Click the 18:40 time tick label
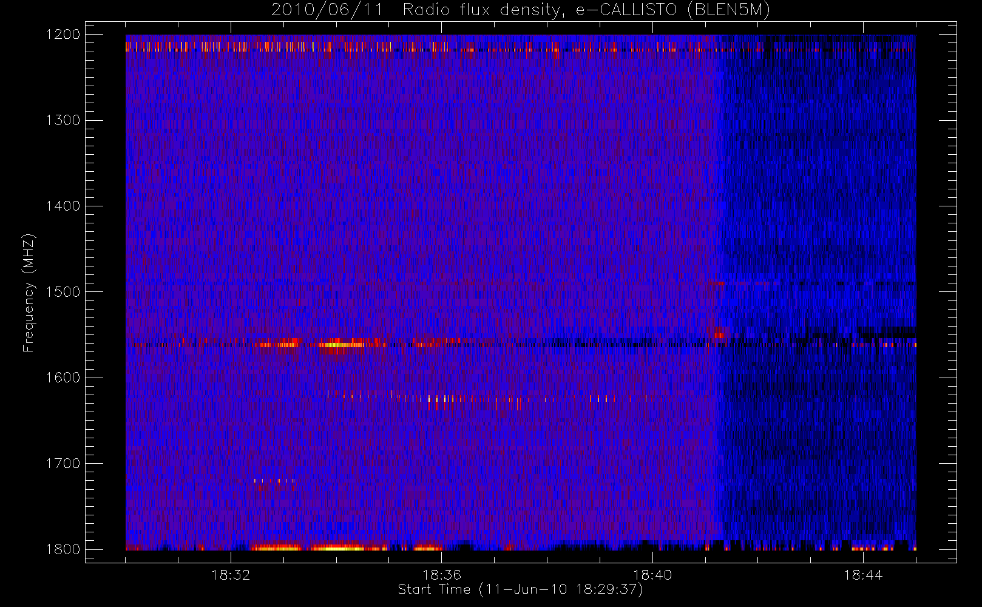Image resolution: width=982 pixels, height=607 pixels. pos(652,575)
